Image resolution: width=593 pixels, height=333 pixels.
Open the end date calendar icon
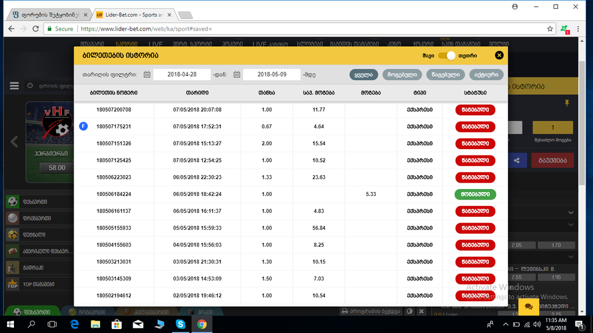pyautogui.click(x=237, y=75)
